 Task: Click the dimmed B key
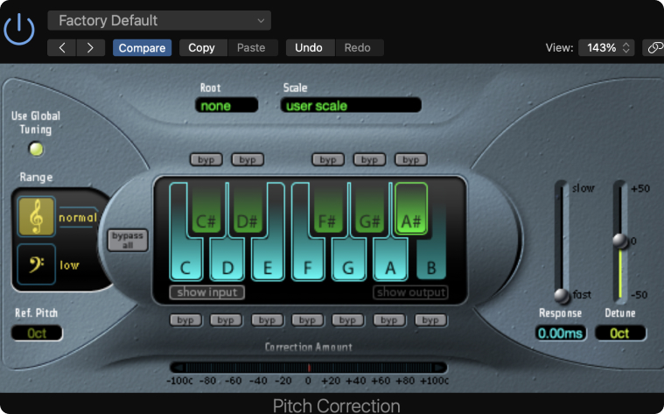tap(431, 259)
